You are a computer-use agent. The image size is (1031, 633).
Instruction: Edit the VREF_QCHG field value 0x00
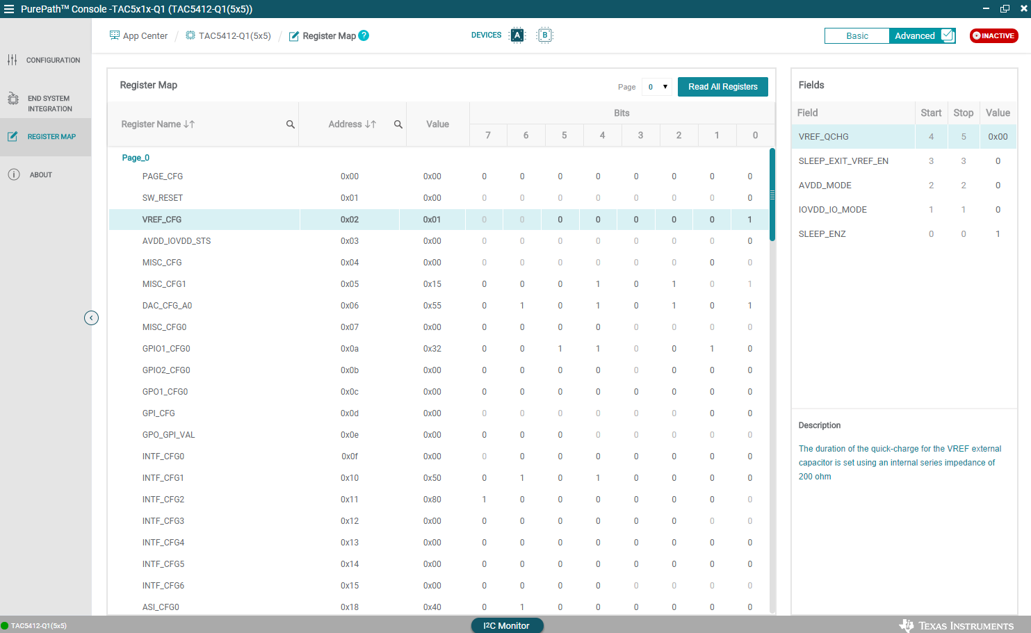pos(998,137)
